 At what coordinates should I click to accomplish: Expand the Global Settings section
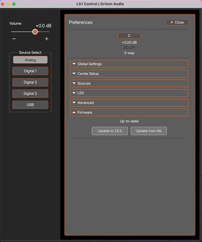pos(129,64)
